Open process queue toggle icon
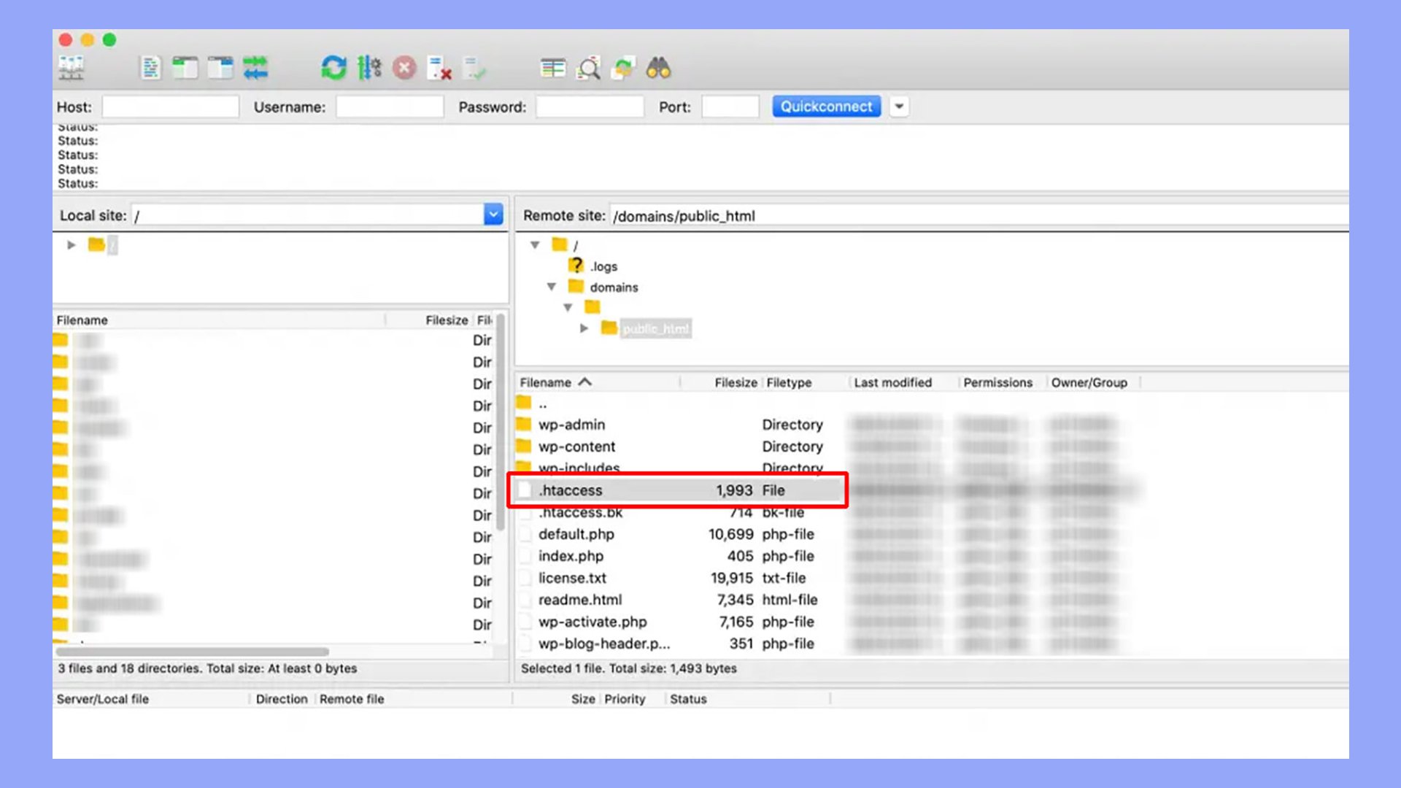 [369, 69]
